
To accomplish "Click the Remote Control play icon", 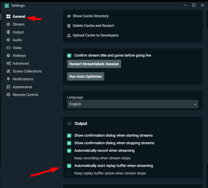I will pos(8,95).
